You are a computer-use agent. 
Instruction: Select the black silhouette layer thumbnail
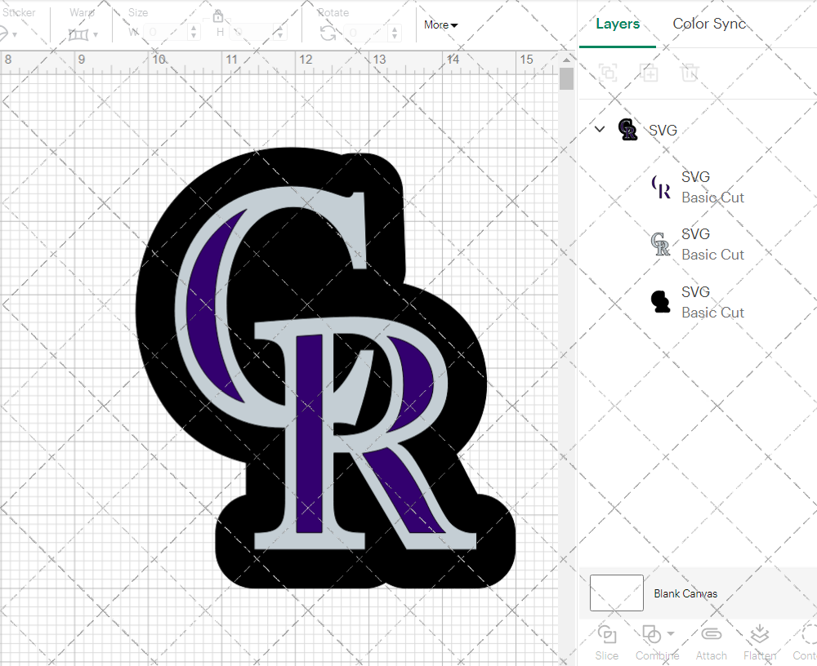[661, 301]
